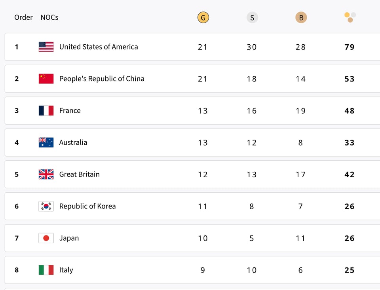The height and width of the screenshot is (290, 380).
Task: Click the Great Britain flag icon
Action: click(46, 174)
